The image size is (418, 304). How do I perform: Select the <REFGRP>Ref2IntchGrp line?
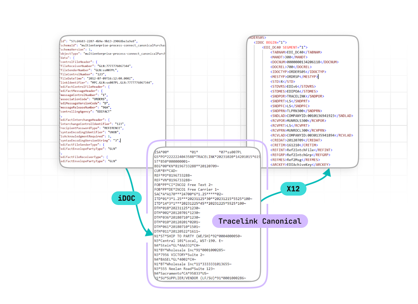(x=300, y=155)
